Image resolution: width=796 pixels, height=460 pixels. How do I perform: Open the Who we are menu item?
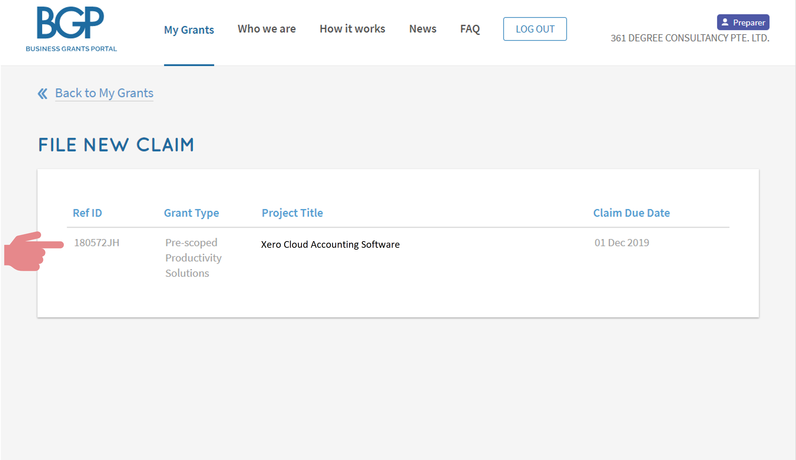(267, 28)
